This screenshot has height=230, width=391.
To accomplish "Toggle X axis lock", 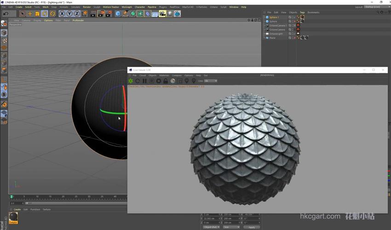I will 62,14.
